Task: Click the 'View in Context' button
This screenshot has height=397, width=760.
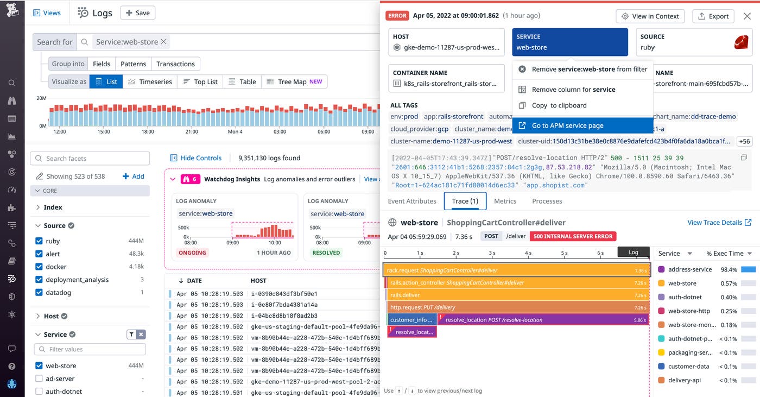Action: pyautogui.click(x=650, y=16)
